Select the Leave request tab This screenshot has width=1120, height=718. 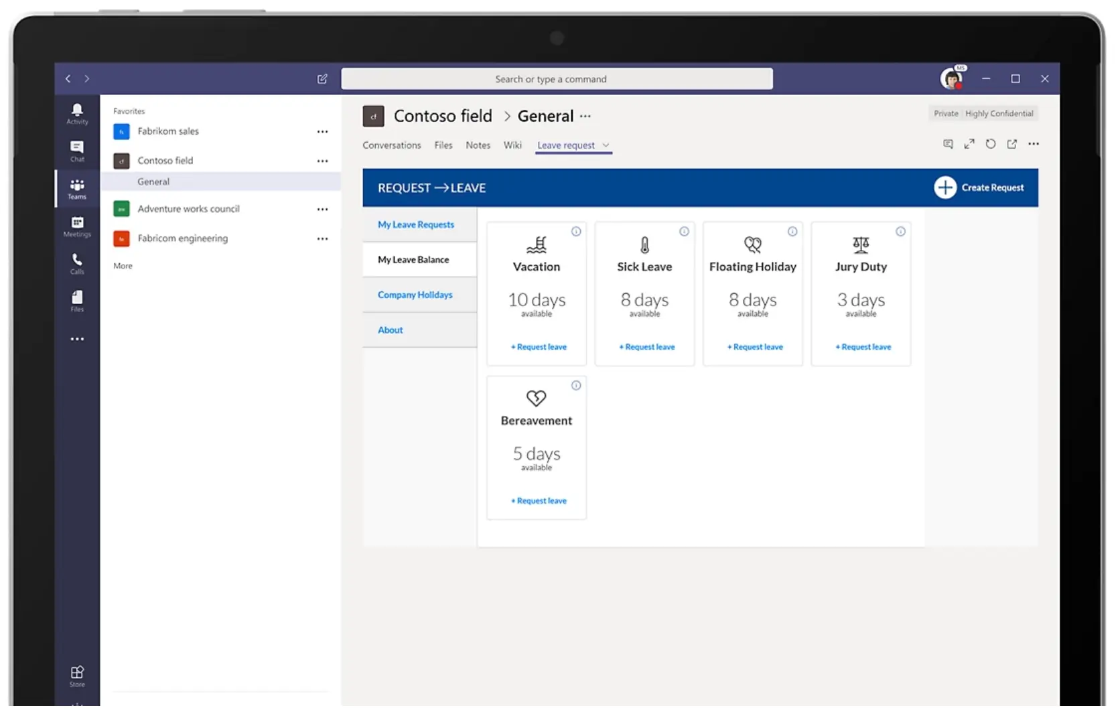point(566,145)
